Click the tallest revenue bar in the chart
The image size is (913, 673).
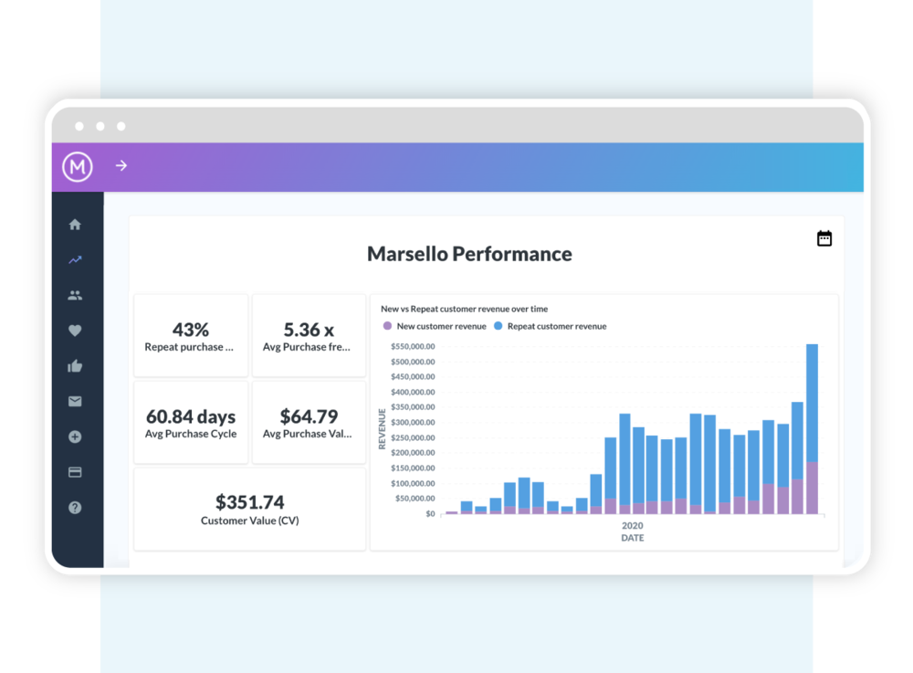[812, 427]
